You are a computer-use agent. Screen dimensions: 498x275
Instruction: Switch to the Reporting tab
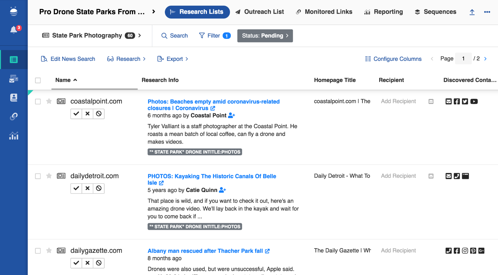(383, 12)
